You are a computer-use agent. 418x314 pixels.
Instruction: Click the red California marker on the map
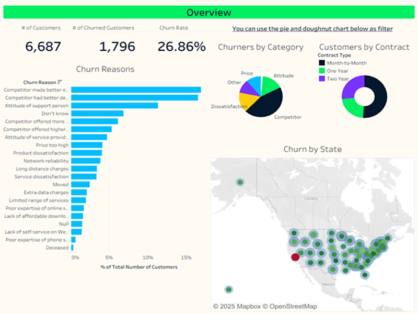(295, 257)
